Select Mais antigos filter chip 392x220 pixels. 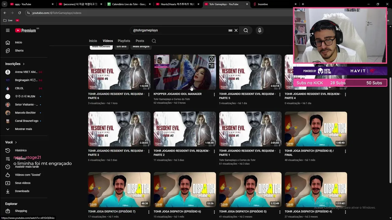coord(141,46)
